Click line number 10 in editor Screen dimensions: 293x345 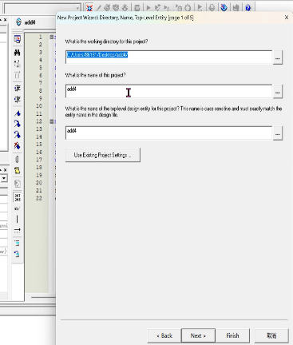39,106
